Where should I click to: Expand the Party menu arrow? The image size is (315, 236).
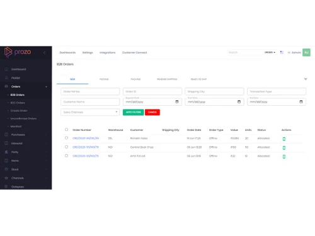click(x=46, y=152)
